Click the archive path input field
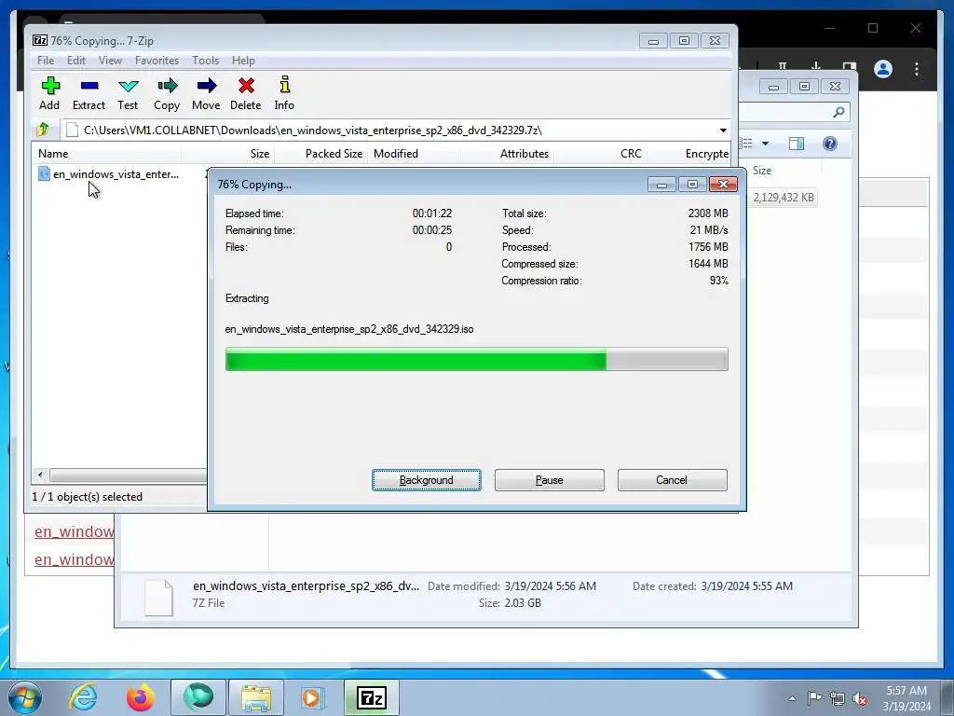954x716 pixels. click(389, 131)
